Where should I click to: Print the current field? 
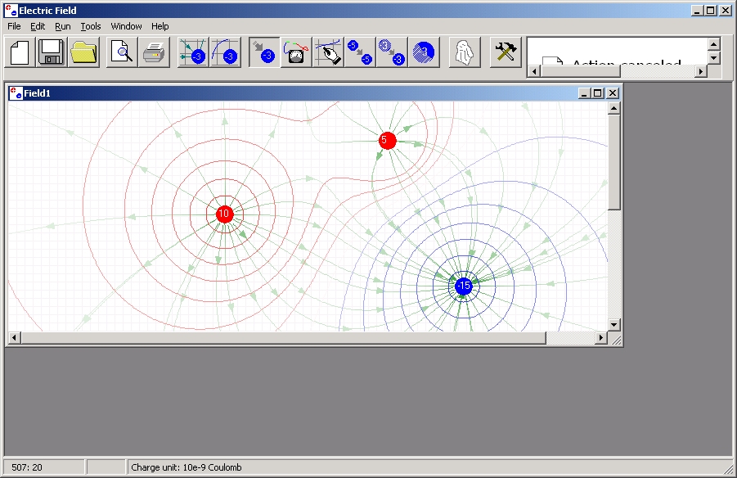click(154, 52)
